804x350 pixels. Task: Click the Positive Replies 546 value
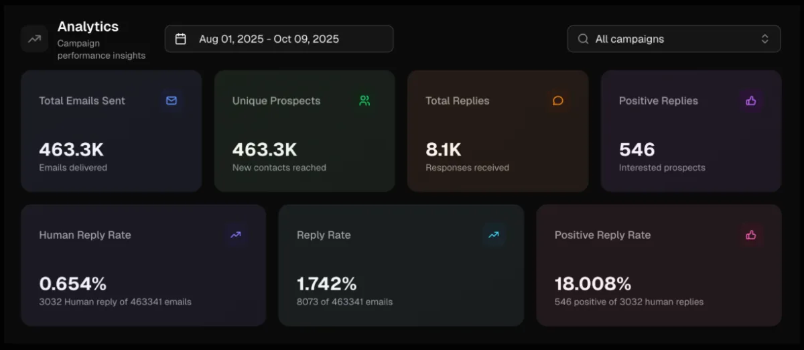click(x=636, y=149)
